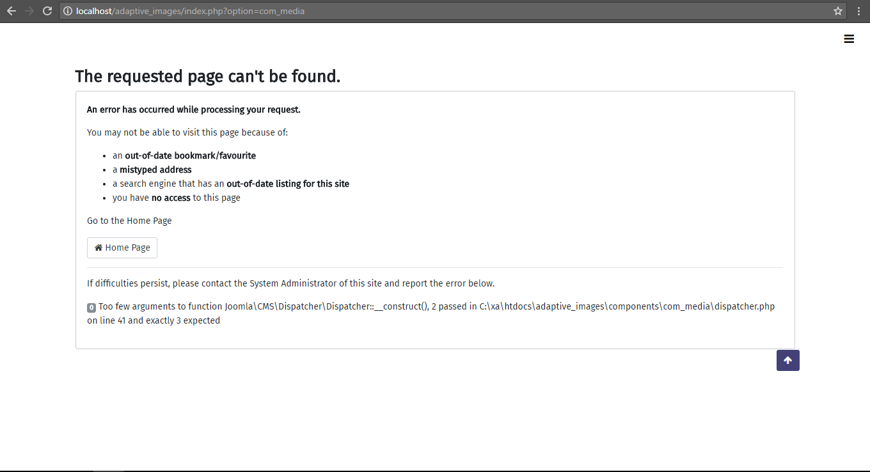The width and height of the screenshot is (870, 472).
Task: Click the address bar URL field
Action: coord(452,11)
